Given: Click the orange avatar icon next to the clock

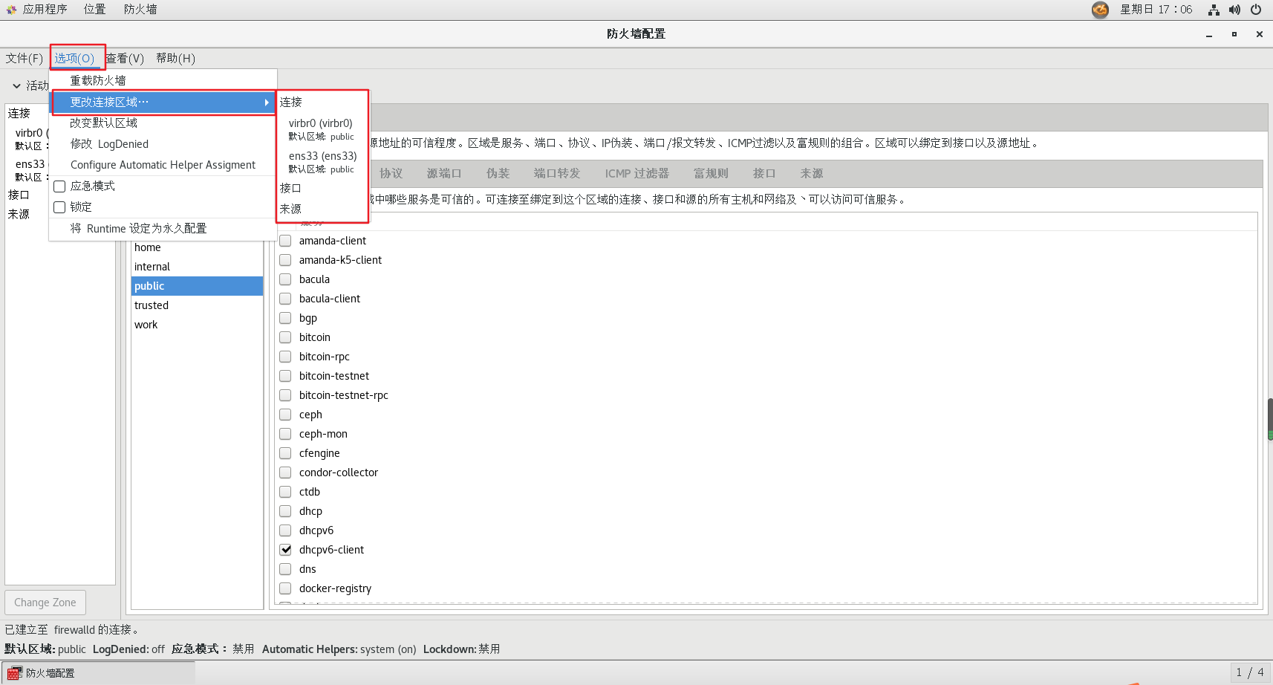Looking at the screenshot, I should 1100,10.
